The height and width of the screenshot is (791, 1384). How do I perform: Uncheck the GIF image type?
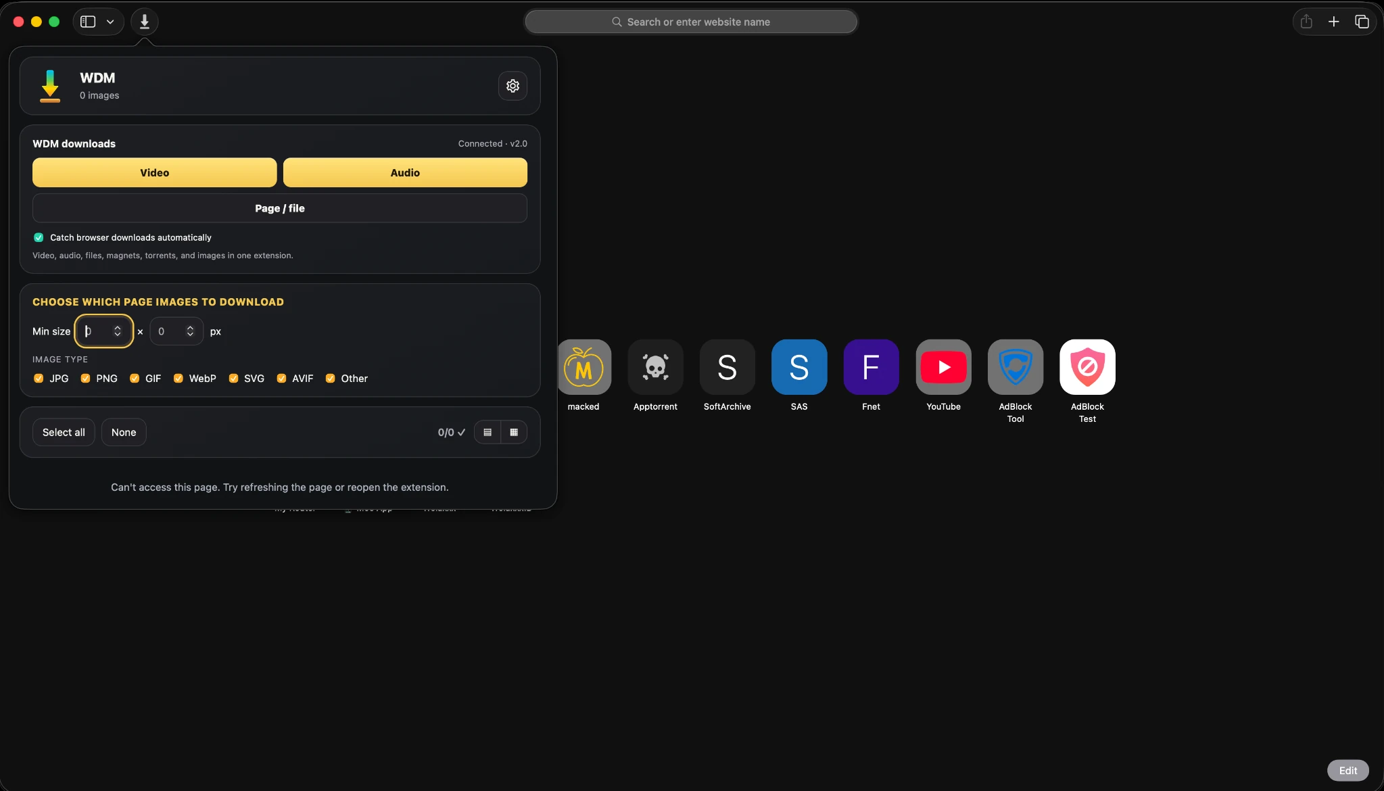[x=135, y=379]
